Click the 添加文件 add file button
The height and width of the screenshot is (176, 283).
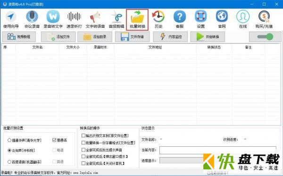pyautogui.click(x=58, y=37)
